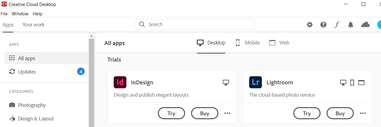Open the fonts icon in header

pos(337,25)
